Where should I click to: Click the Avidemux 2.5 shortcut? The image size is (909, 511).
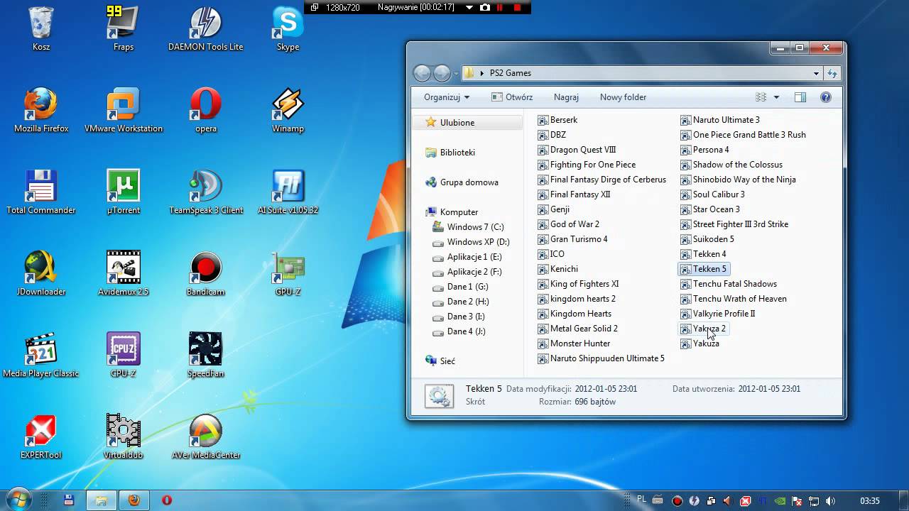[123, 274]
